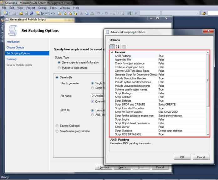Screen dimensions: 218x180
Task: Open the View menu
Action: coord(20,8)
